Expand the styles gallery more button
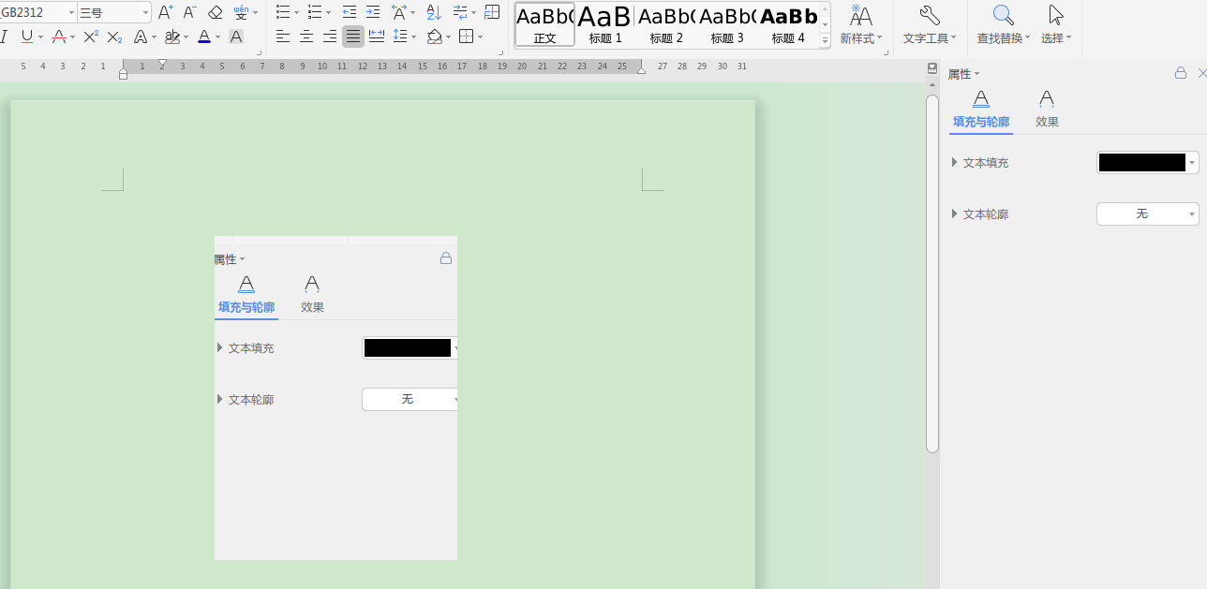Viewport: 1207px width, 589px height. point(825,41)
